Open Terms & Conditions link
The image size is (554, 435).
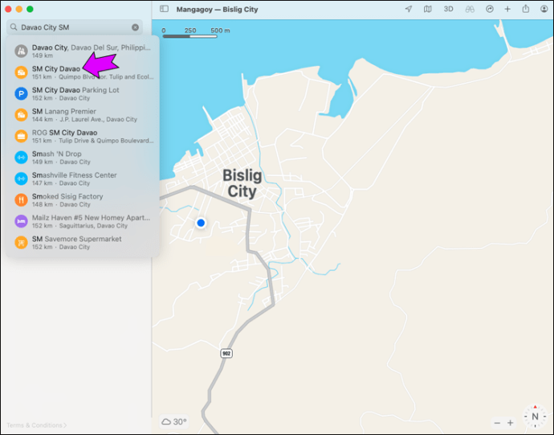tap(36, 425)
